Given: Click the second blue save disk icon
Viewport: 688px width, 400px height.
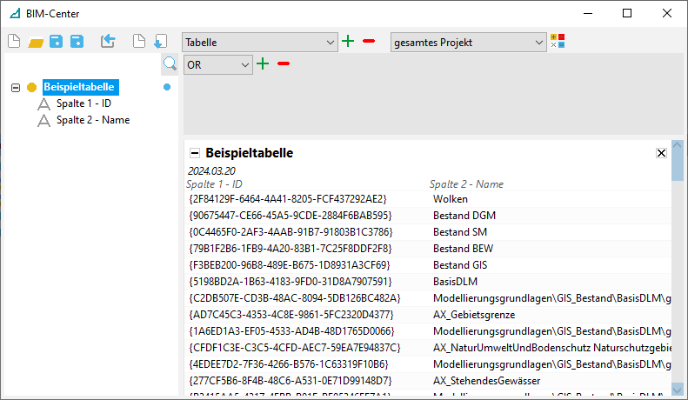Looking at the screenshot, I should [77, 41].
